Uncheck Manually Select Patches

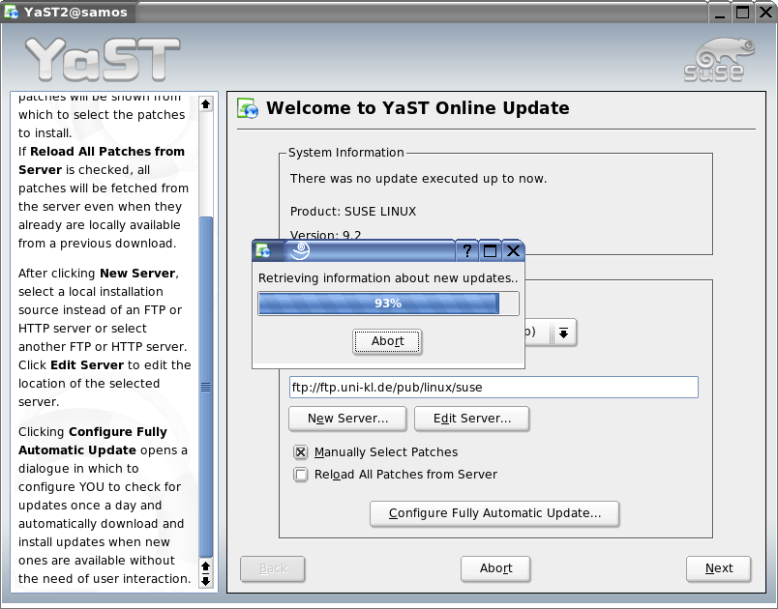pyautogui.click(x=300, y=452)
